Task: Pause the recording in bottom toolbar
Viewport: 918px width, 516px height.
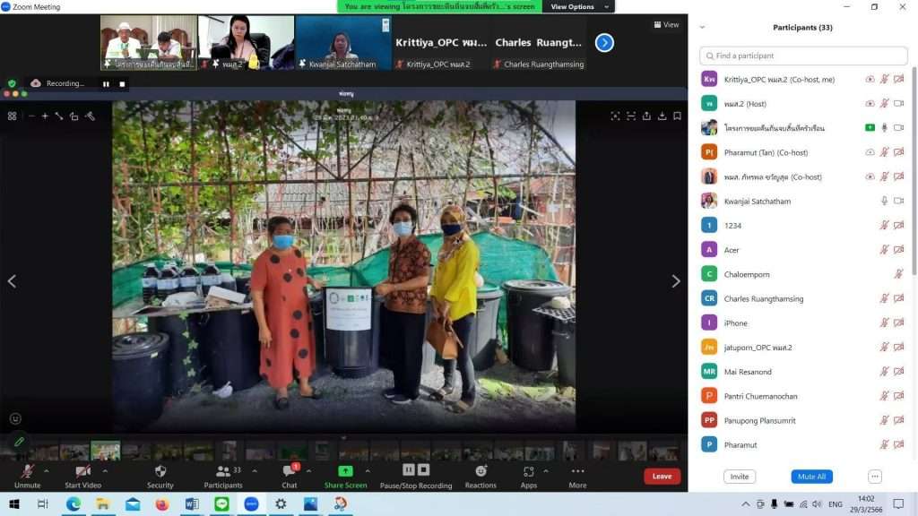Action: [408, 469]
